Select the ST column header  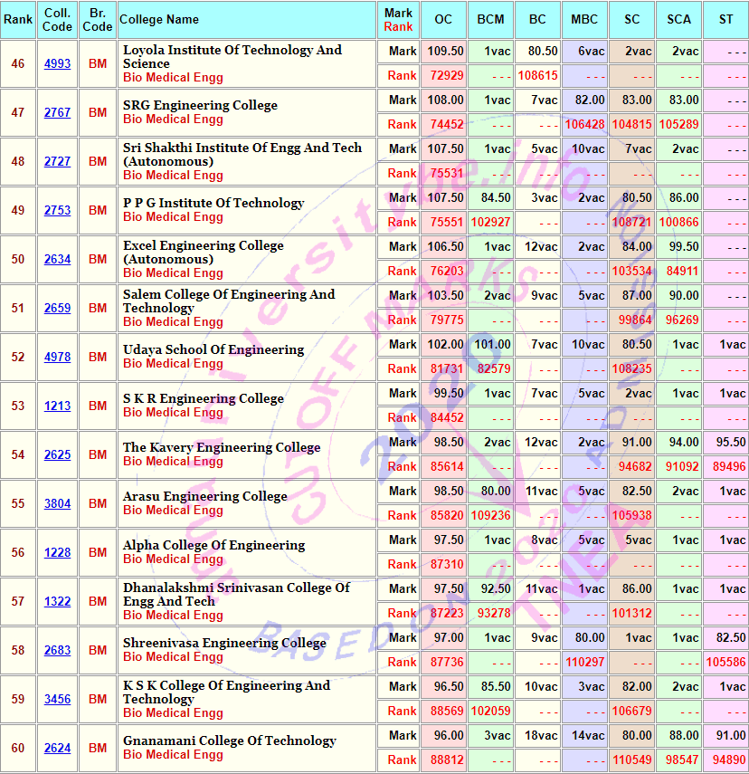725,19
